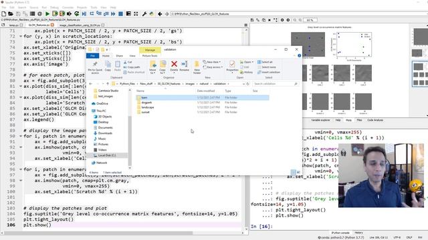Switch to the Share tab in Explorer
The width and height of the screenshot is (428, 240).
coord(119,56)
